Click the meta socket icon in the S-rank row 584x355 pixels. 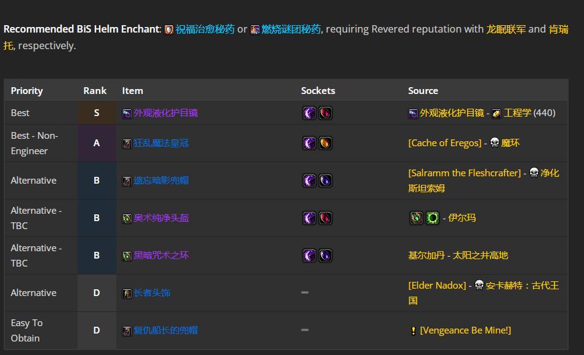pyautogui.click(x=310, y=113)
